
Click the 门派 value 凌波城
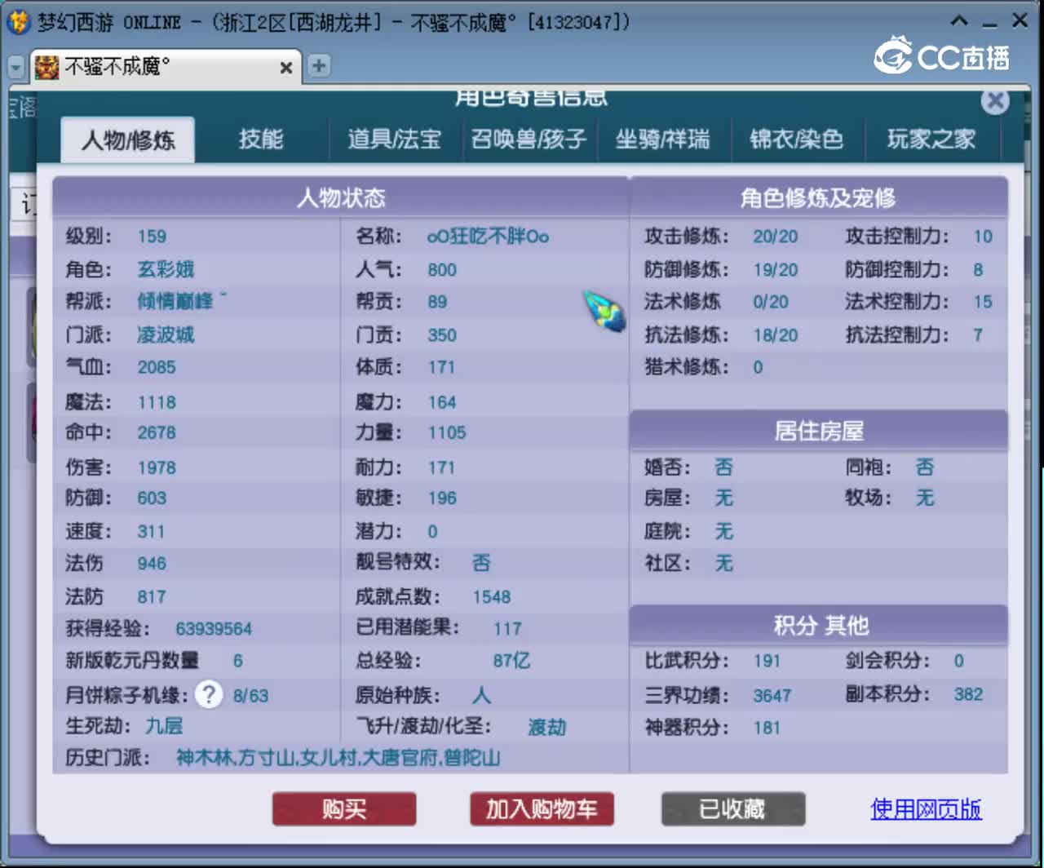tap(166, 334)
